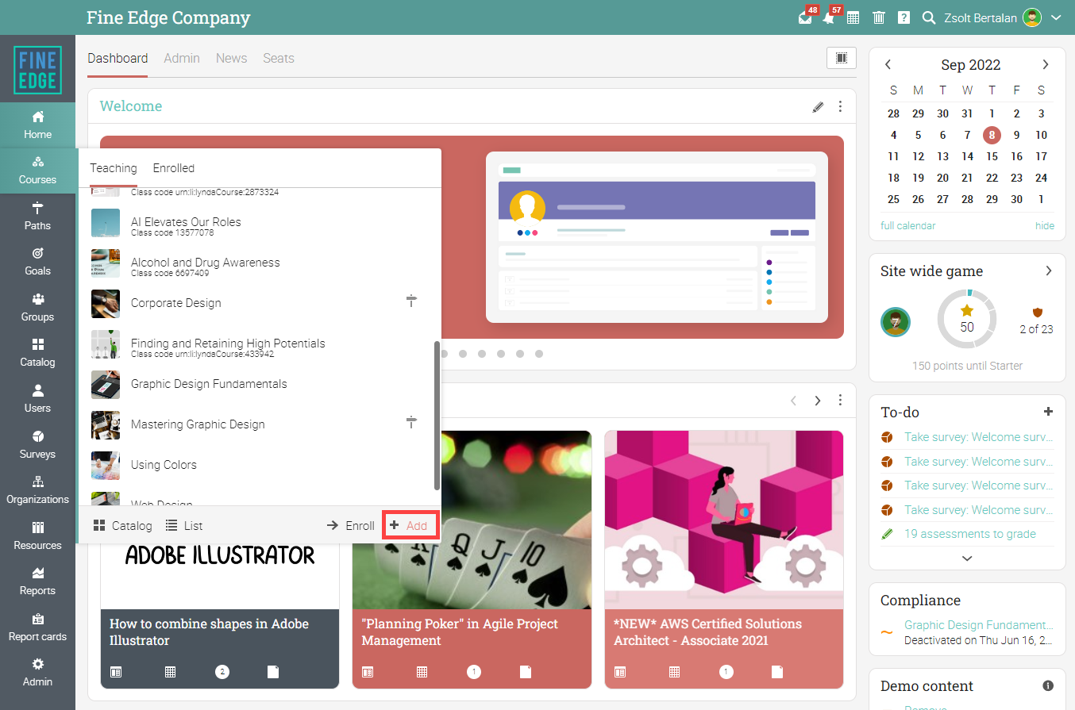This screenshot has height=710, width=1075.
Task: Open Resources in the sidebar
Action: click(x=37, y=535)
